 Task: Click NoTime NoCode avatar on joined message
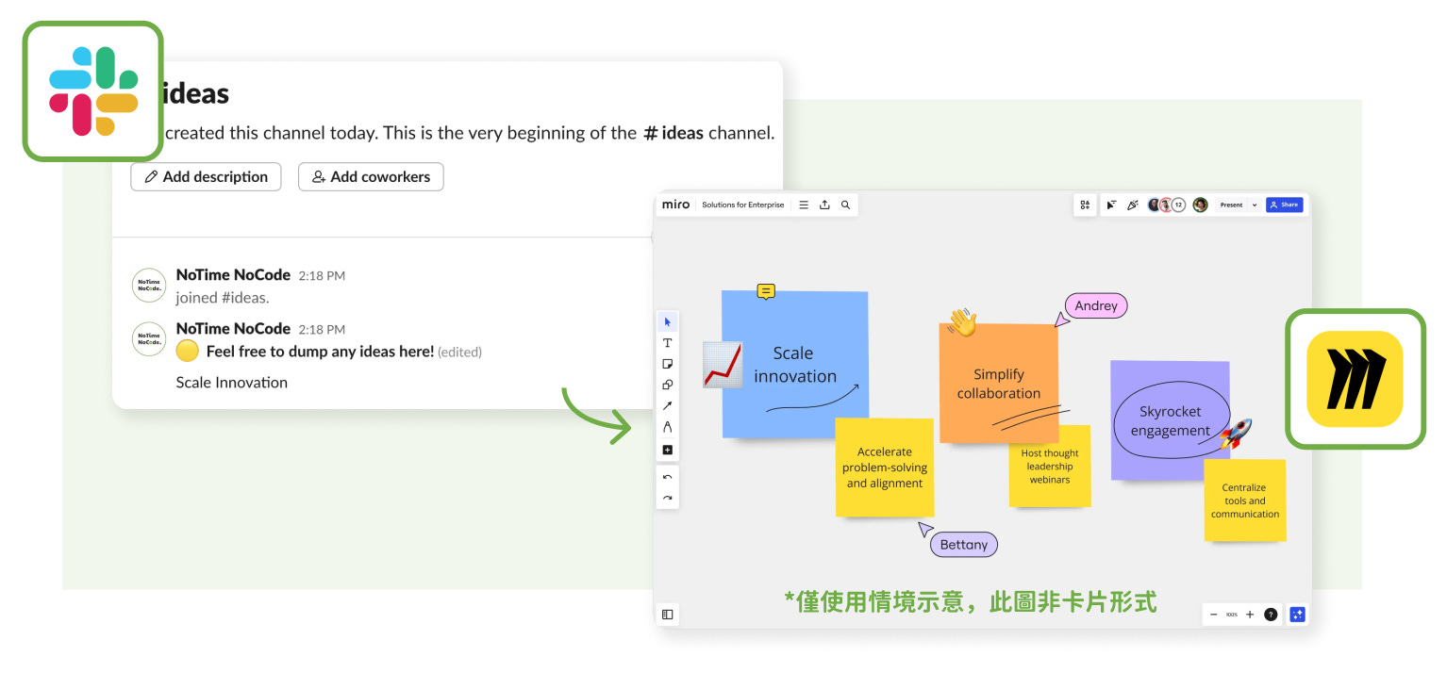(x=149, y=285)
